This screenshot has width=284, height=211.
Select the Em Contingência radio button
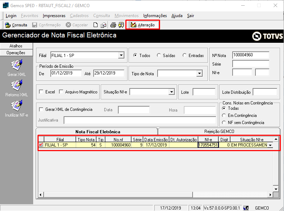(224, 115)
